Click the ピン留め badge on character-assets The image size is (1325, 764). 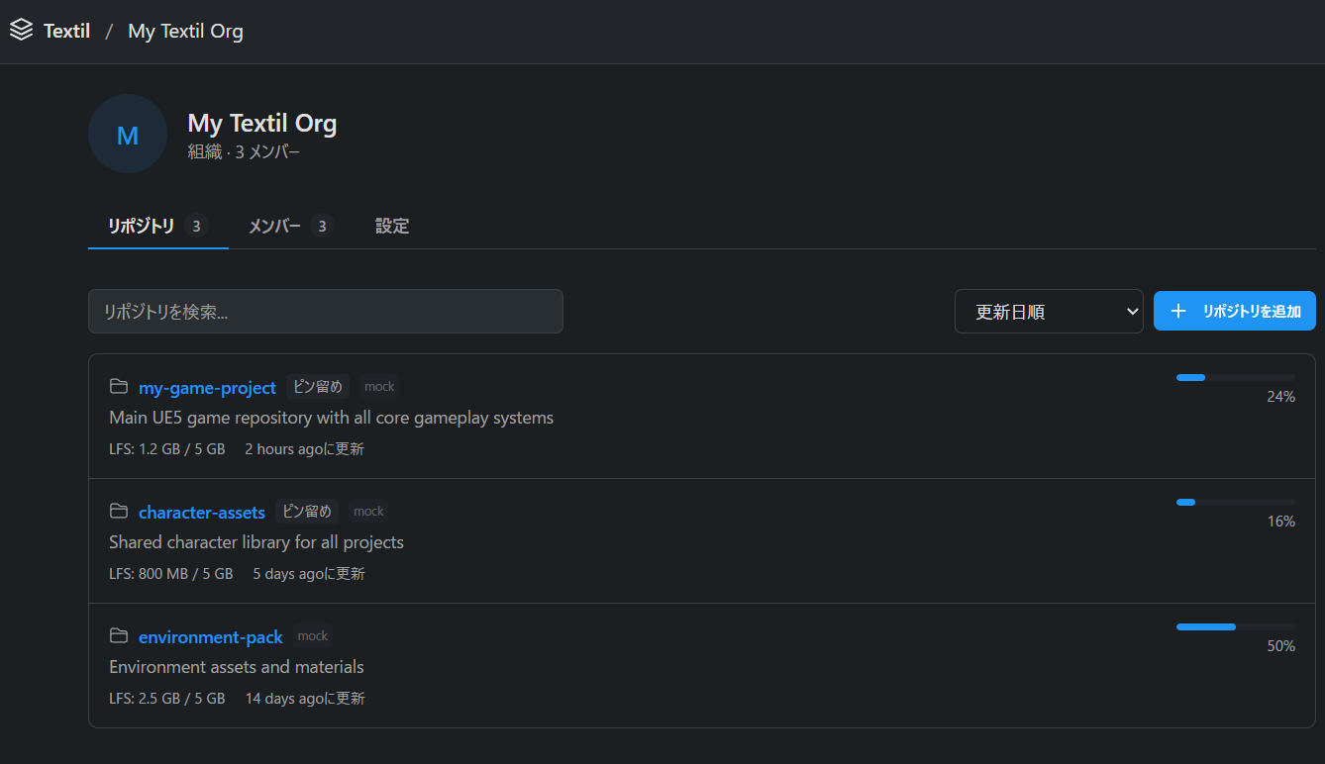(307, 512)
